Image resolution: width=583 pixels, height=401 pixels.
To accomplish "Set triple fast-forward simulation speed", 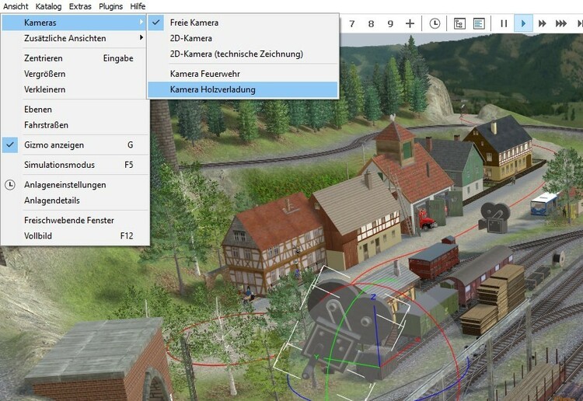I will tap(561, 23).
